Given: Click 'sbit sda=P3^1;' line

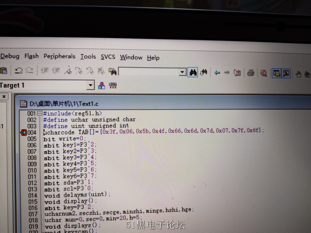Looking at the screenshot, I should click(69, 183).
